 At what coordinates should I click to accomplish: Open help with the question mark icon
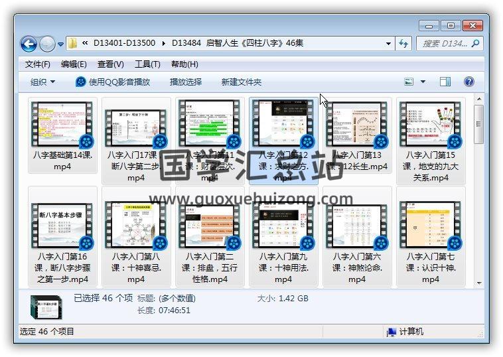click(x=468, y=82)
